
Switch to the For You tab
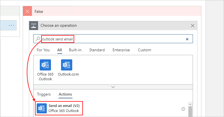coord(43,50)
